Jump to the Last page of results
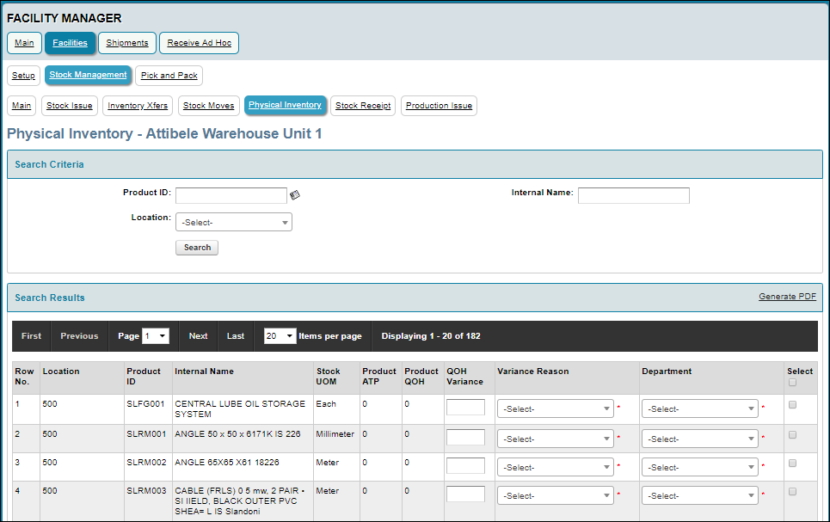Screen dimensions: 830x522 tap(235, 336)
